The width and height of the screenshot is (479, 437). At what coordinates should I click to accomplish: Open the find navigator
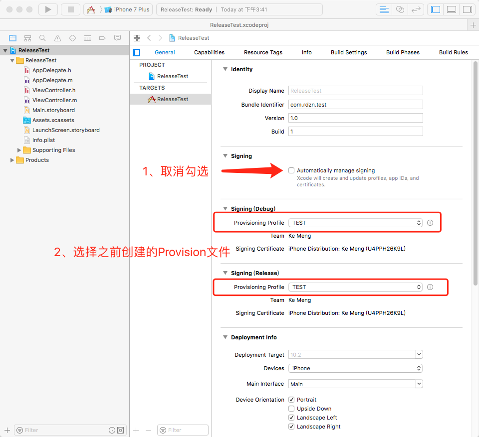pyautogui.click(x=42, y=38)
